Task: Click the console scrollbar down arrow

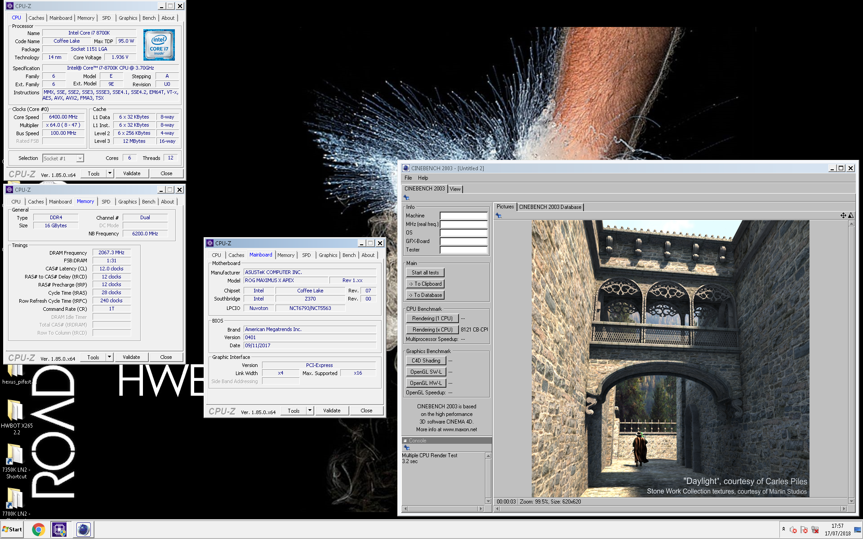Action: (x=488, y=501)
